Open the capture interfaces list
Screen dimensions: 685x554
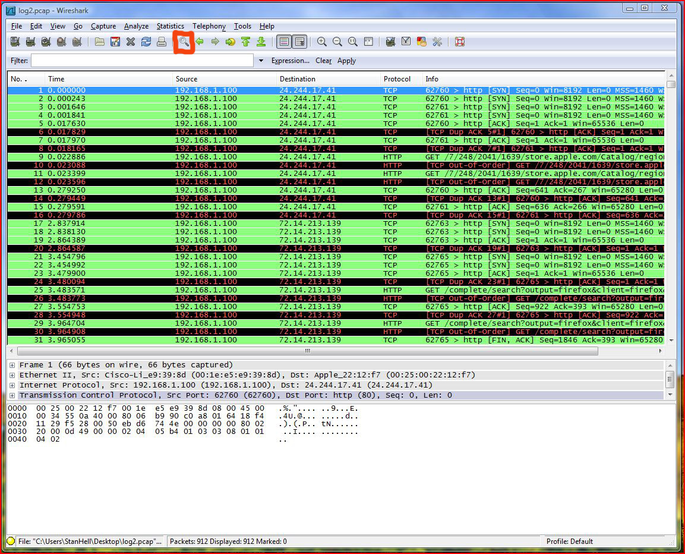point(15,42)
